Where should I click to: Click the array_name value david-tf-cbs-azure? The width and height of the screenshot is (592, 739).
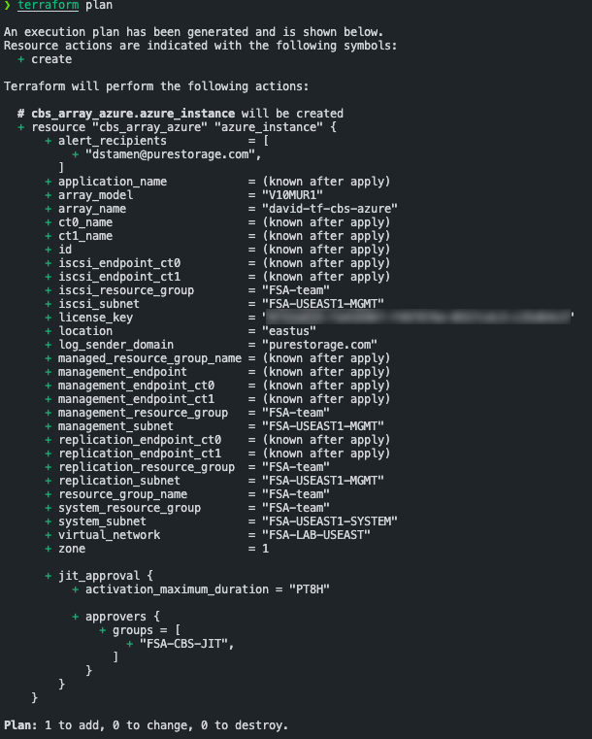click(x=330, y=209)
